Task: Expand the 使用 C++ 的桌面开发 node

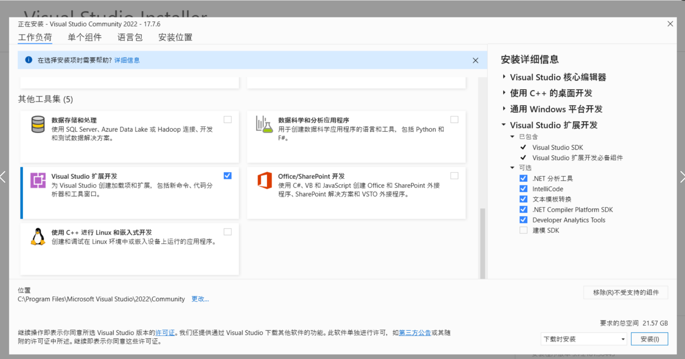Action: pos(504,93)
